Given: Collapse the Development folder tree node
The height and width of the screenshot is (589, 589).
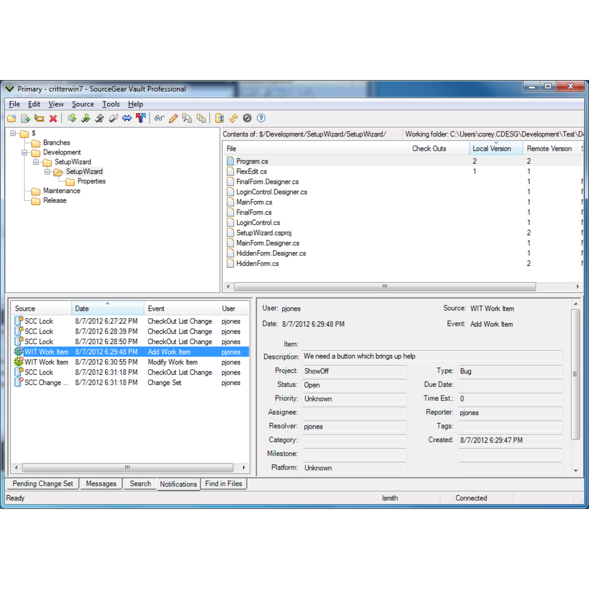Looking at the screenshot, I should click(24, 152).
